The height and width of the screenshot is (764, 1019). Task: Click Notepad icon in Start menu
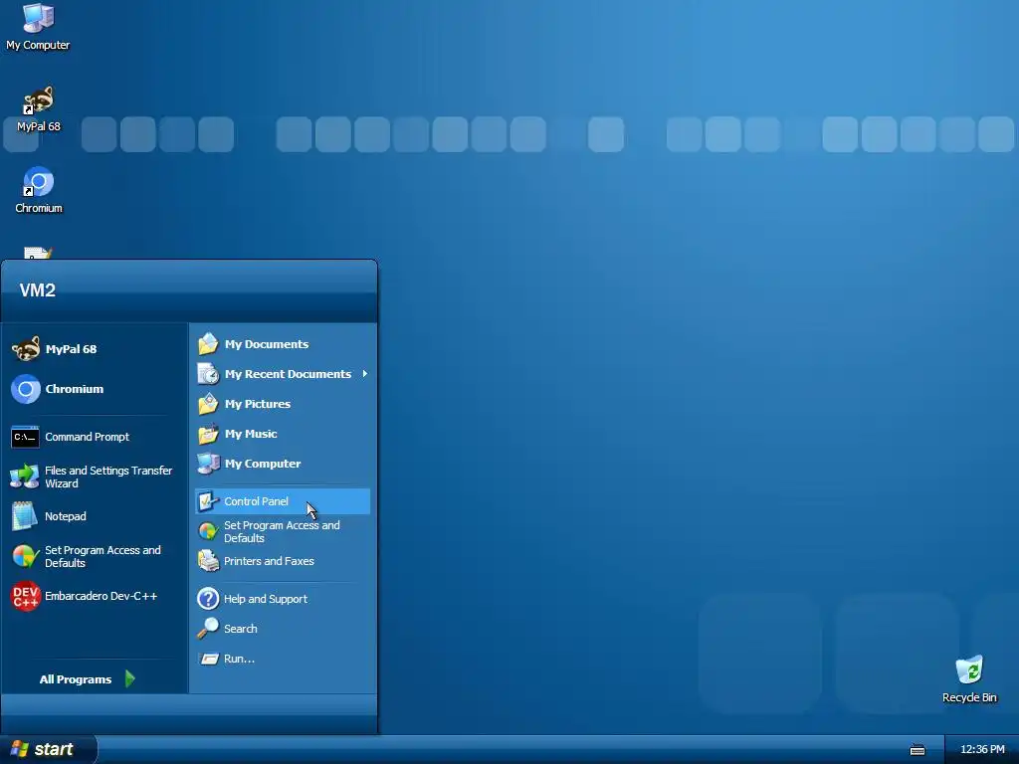(x=25, y=516)
